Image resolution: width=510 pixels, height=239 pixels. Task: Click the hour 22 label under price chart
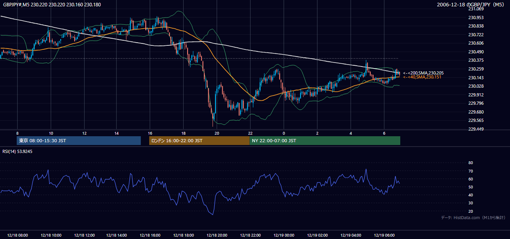click(x=250, y=133)
